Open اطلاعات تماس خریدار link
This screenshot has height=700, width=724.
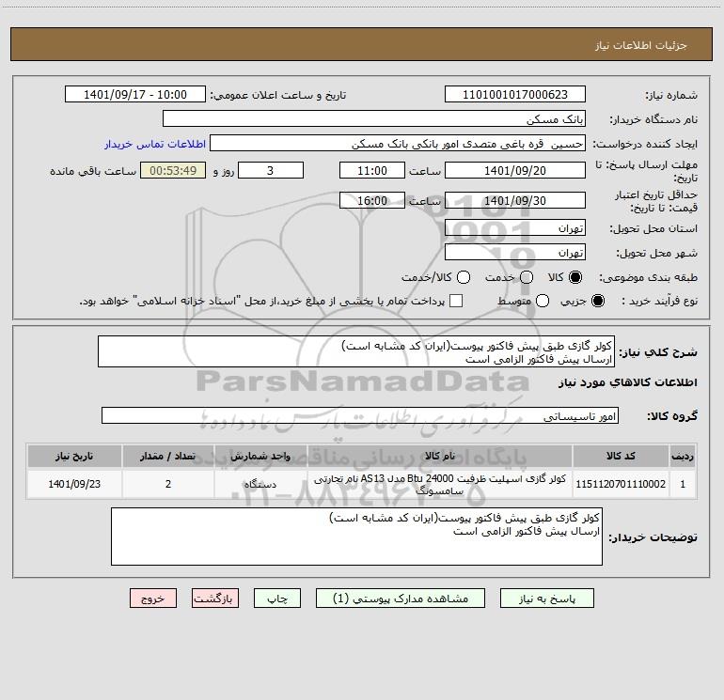coord(155,144)
